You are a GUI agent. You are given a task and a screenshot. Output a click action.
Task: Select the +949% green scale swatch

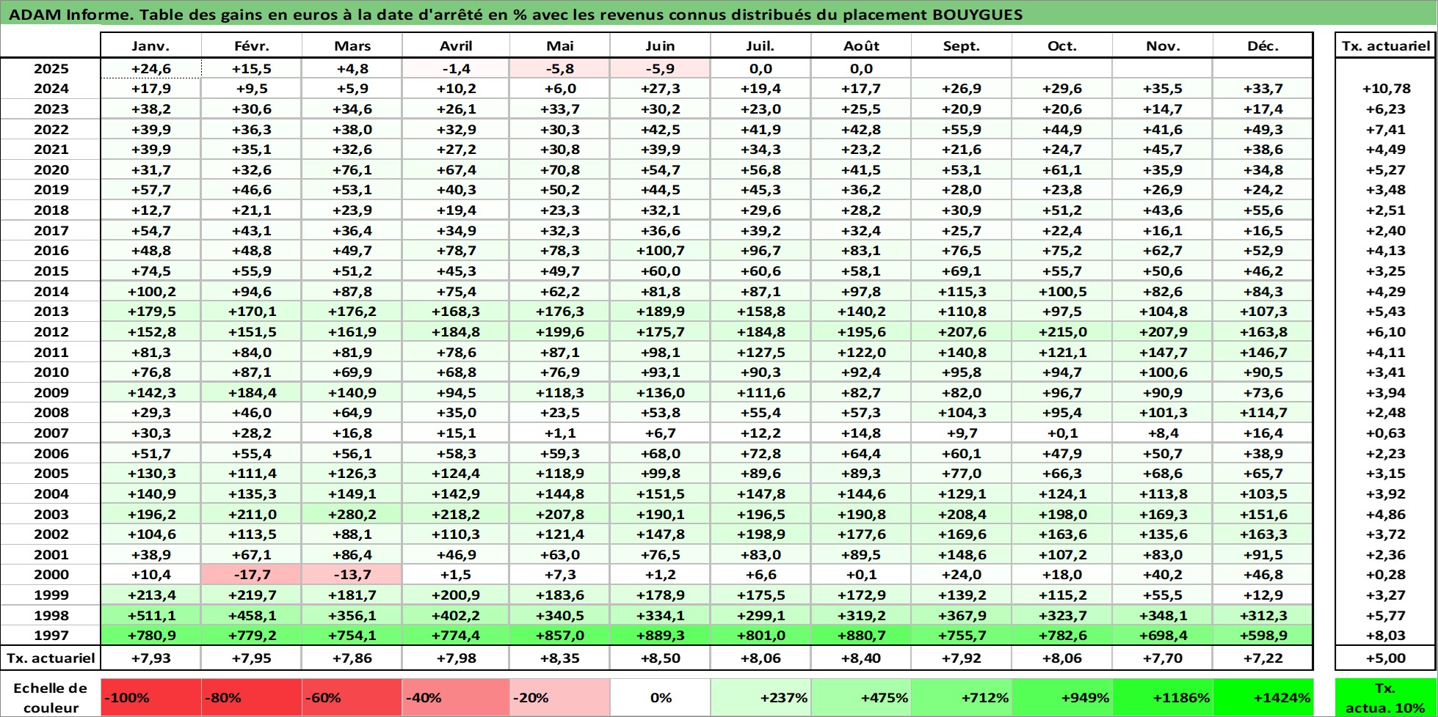[x=1063, y=698]
